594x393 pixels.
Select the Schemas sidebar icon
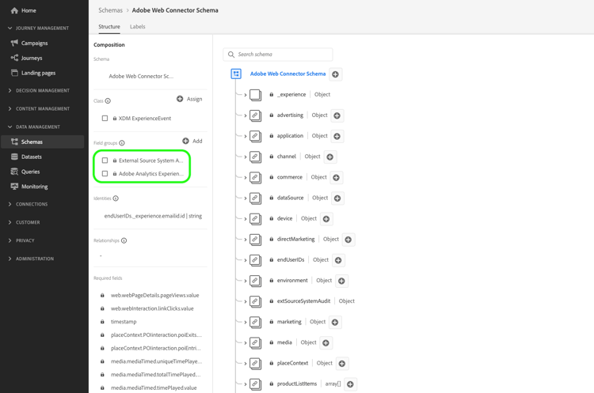point(14,142)
